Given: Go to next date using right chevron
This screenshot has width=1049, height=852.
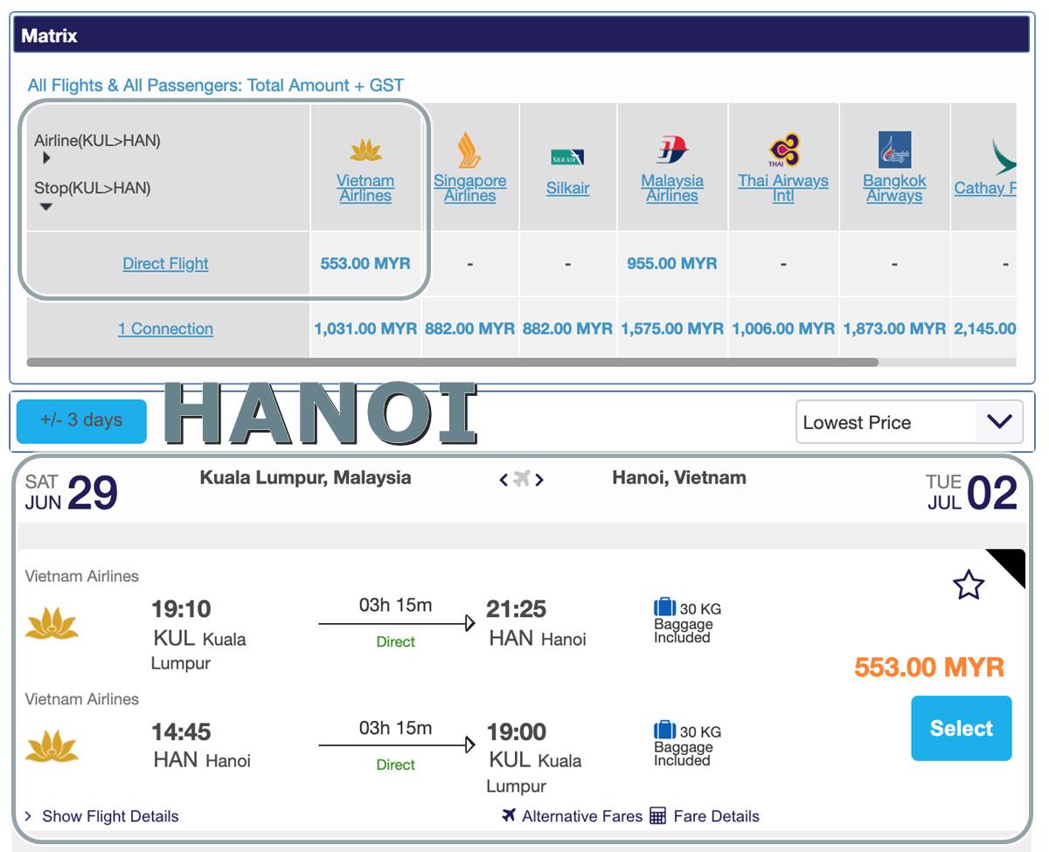Looking at the screenshot, I should pyautogui.click(x=539, y=479).
